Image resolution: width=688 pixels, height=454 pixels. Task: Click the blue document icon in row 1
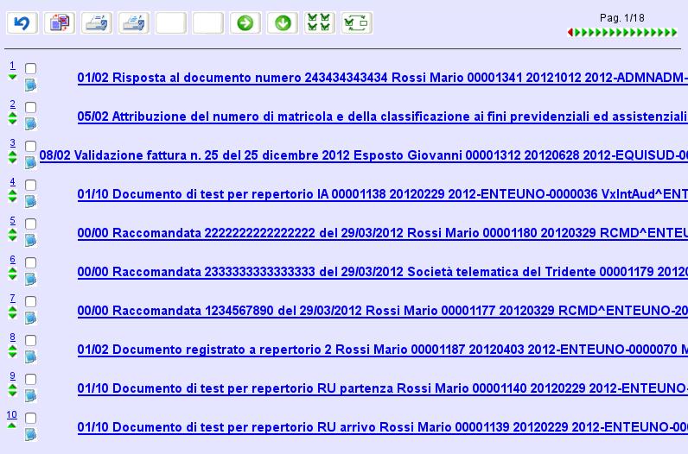[x=30, y=85]
